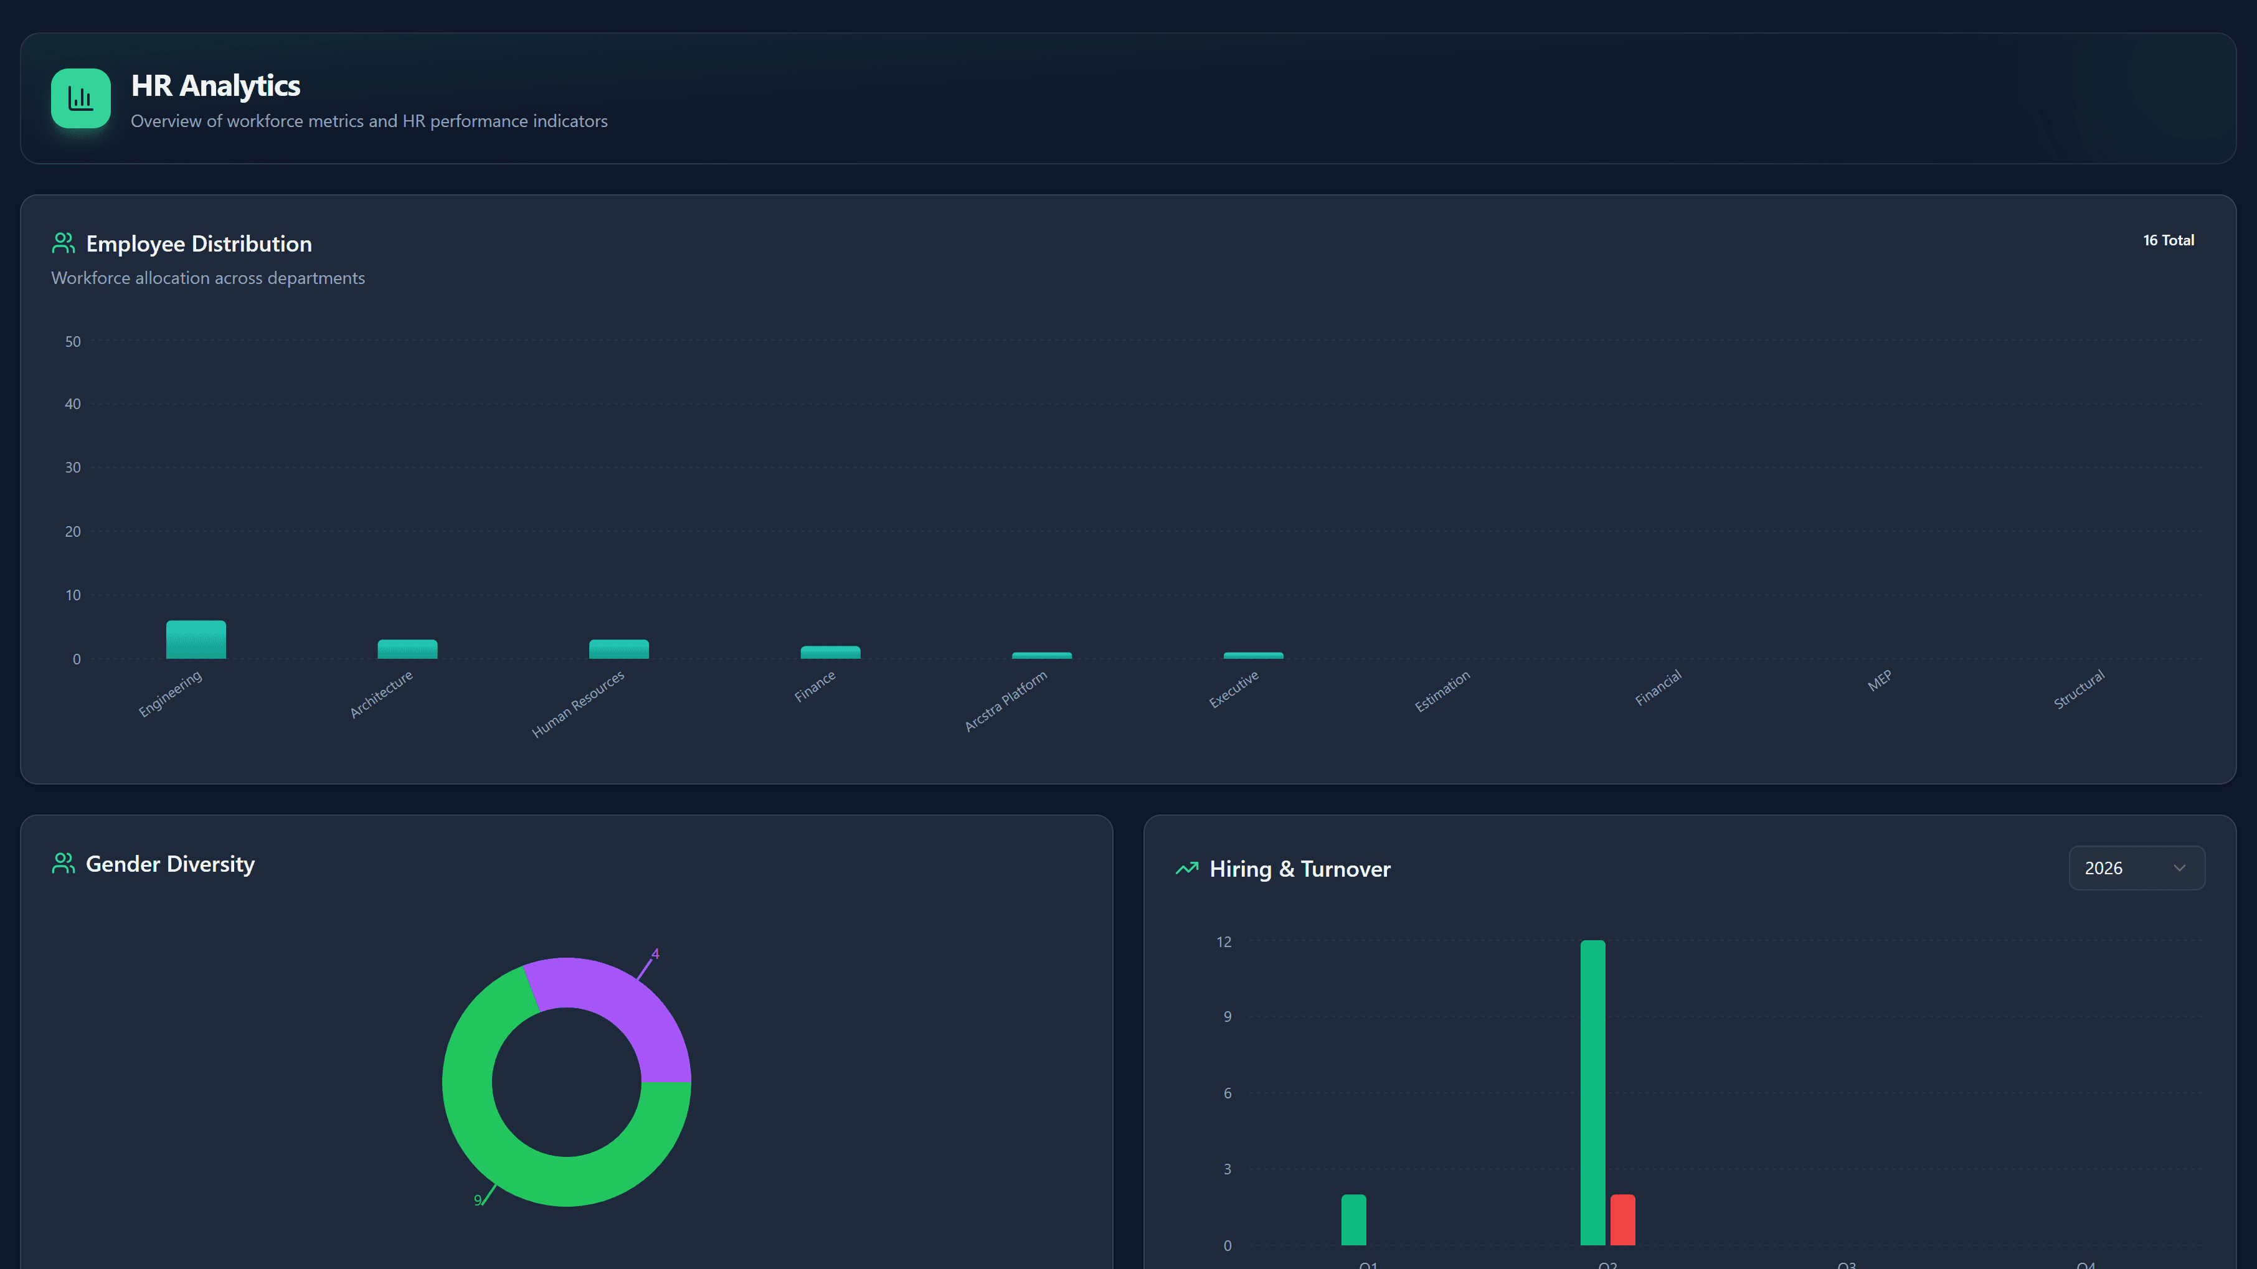Click the 'HR Analytics' page title
The image size is (2257, 1269).
[x=215, y=85]
